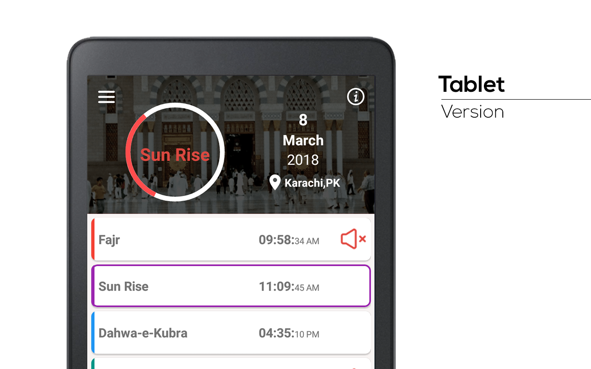Click the red color bar beside Fajr
Image resolution: width=591 pixels, height=369 pixels.
click(x=93, y=239)
